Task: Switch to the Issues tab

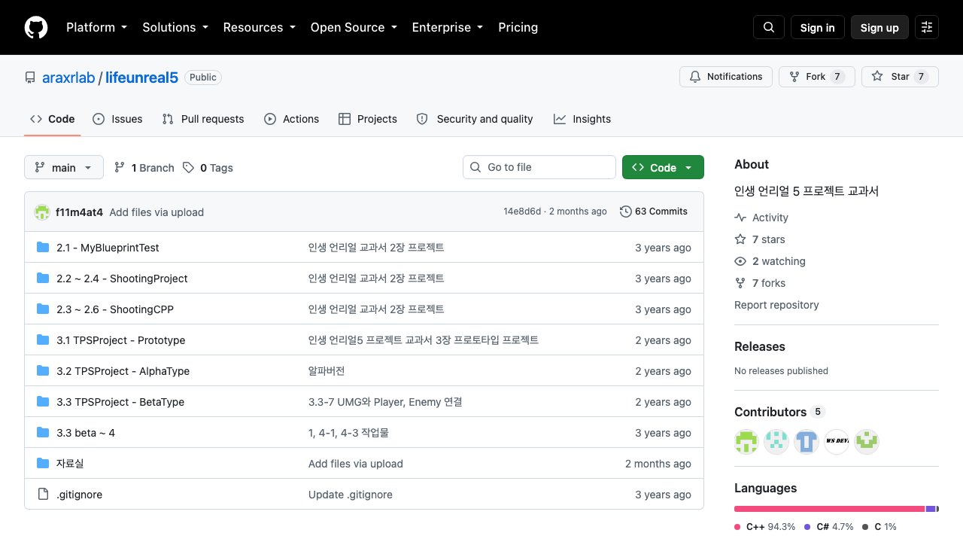Action: click(117, 119)
